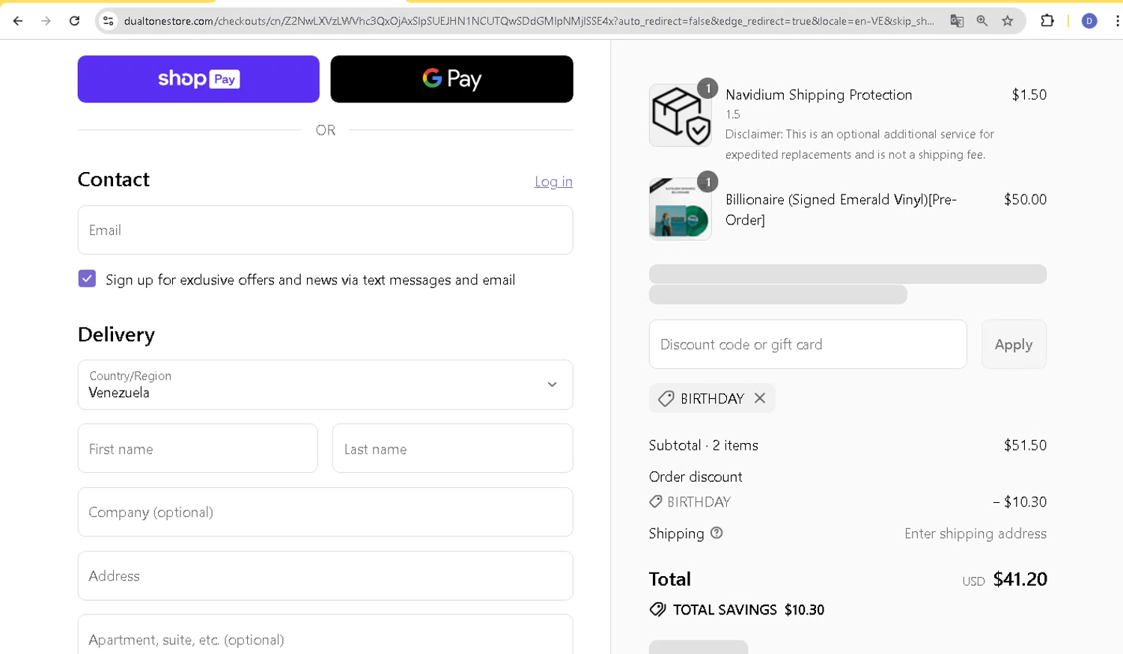Click the shipping help question mark icon
The image size is (1123, 654).
(x=716, y=533)
